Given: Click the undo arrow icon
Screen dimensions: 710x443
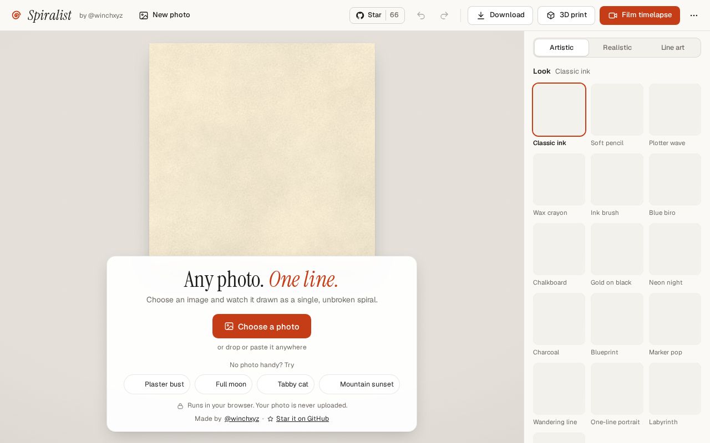Looking at the screenshot, I should [421, 16].
